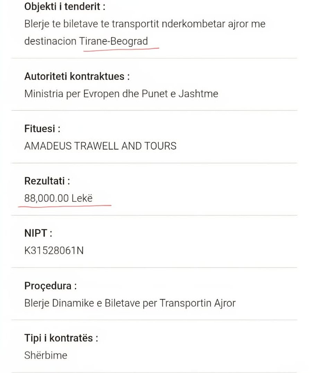The image size is (312, 373).
Task: Click the red underline beneath Tirane-Beograd
Action: [x=121, y=49]
